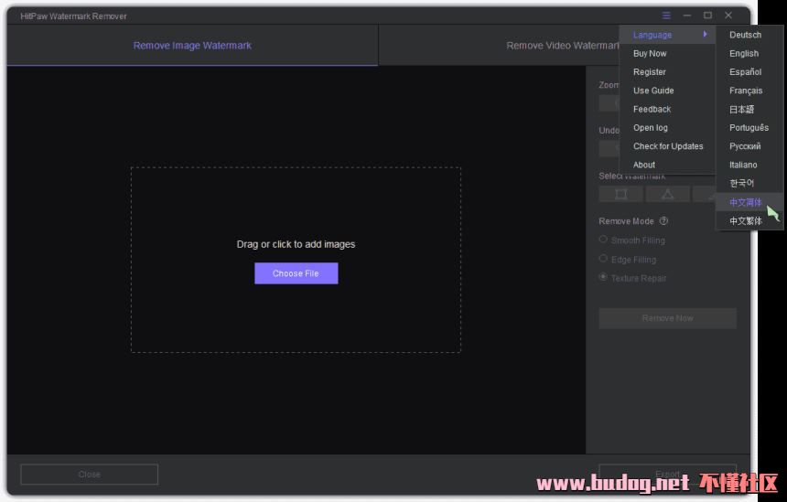Choose 中文简体 from language list
787x502 pixels.
[745, 202]
